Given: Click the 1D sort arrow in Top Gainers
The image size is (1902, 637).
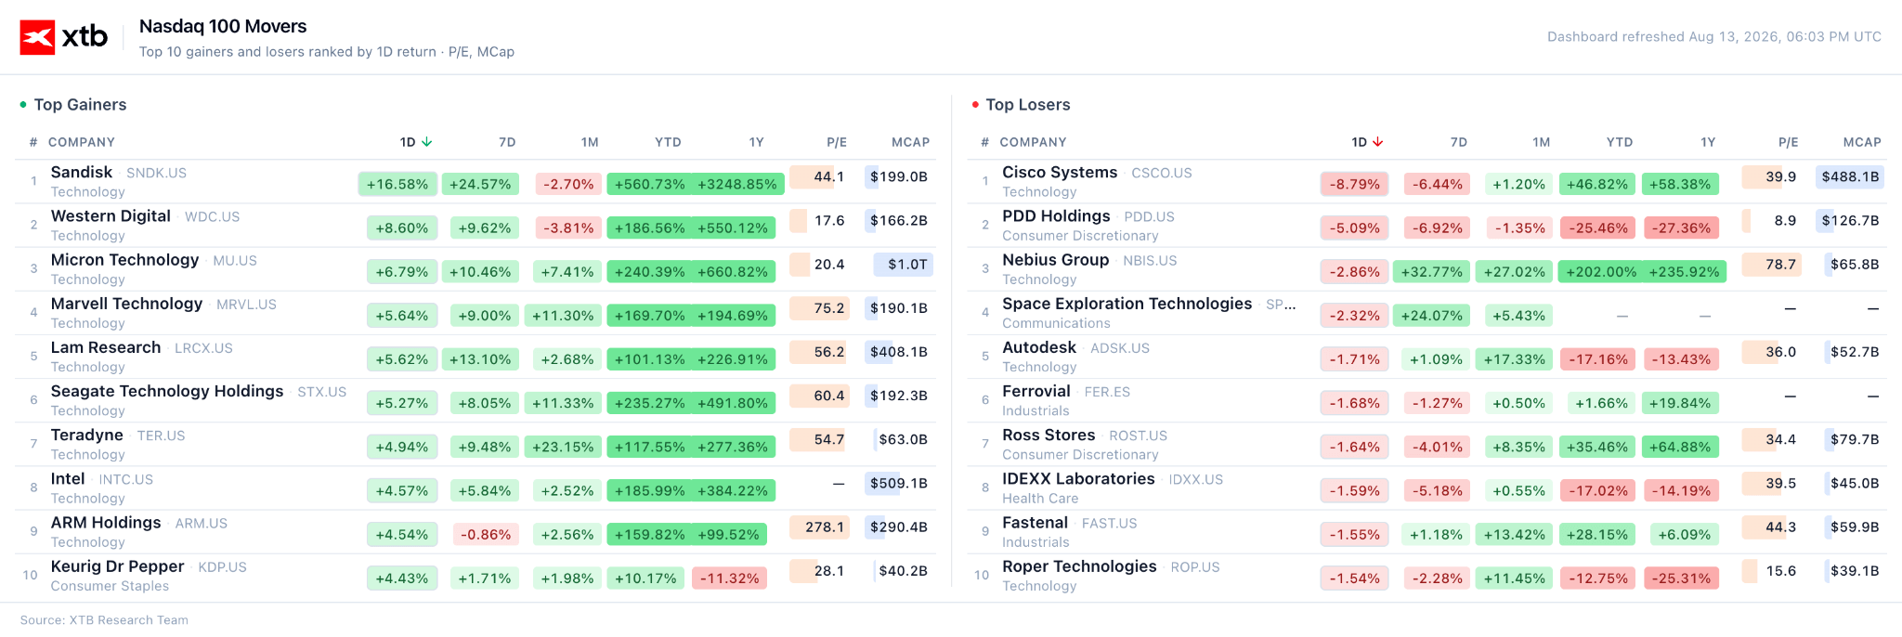Looking at the screenshot, I should point(427,142).
